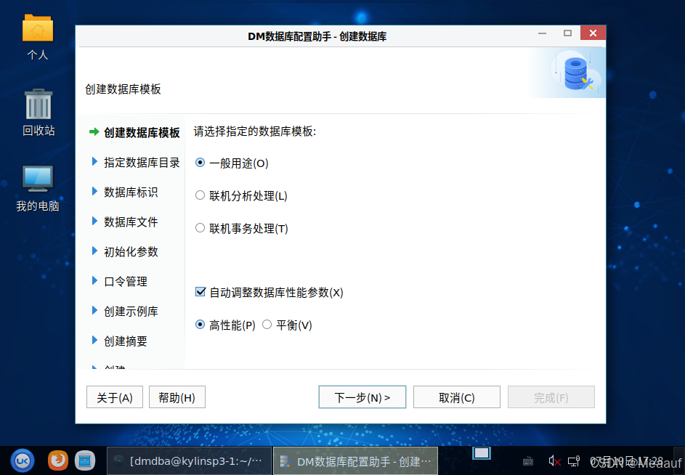Image resolution: width=685 pixels, height=475 pixels.
Task: Click blue arrow next to 创建摘要
Action: [94, 340]
